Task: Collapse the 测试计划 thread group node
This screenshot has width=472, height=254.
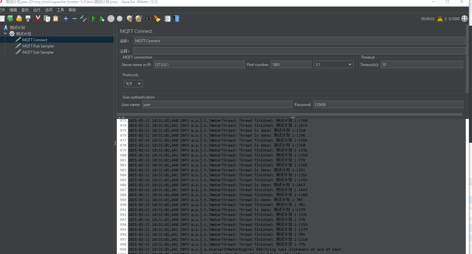Action: click(x=5, y=33)
